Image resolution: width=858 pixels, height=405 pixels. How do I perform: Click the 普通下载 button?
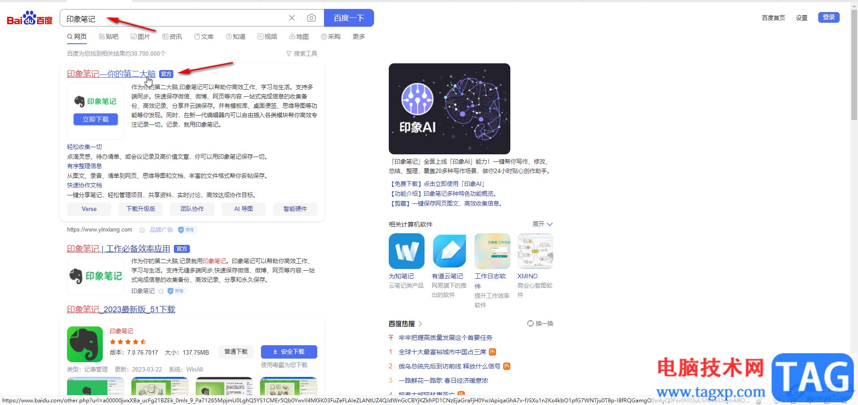pos(236,352)
